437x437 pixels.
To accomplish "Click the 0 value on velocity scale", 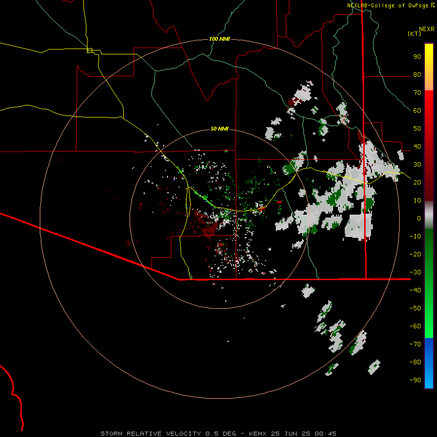I will point(419,218).
